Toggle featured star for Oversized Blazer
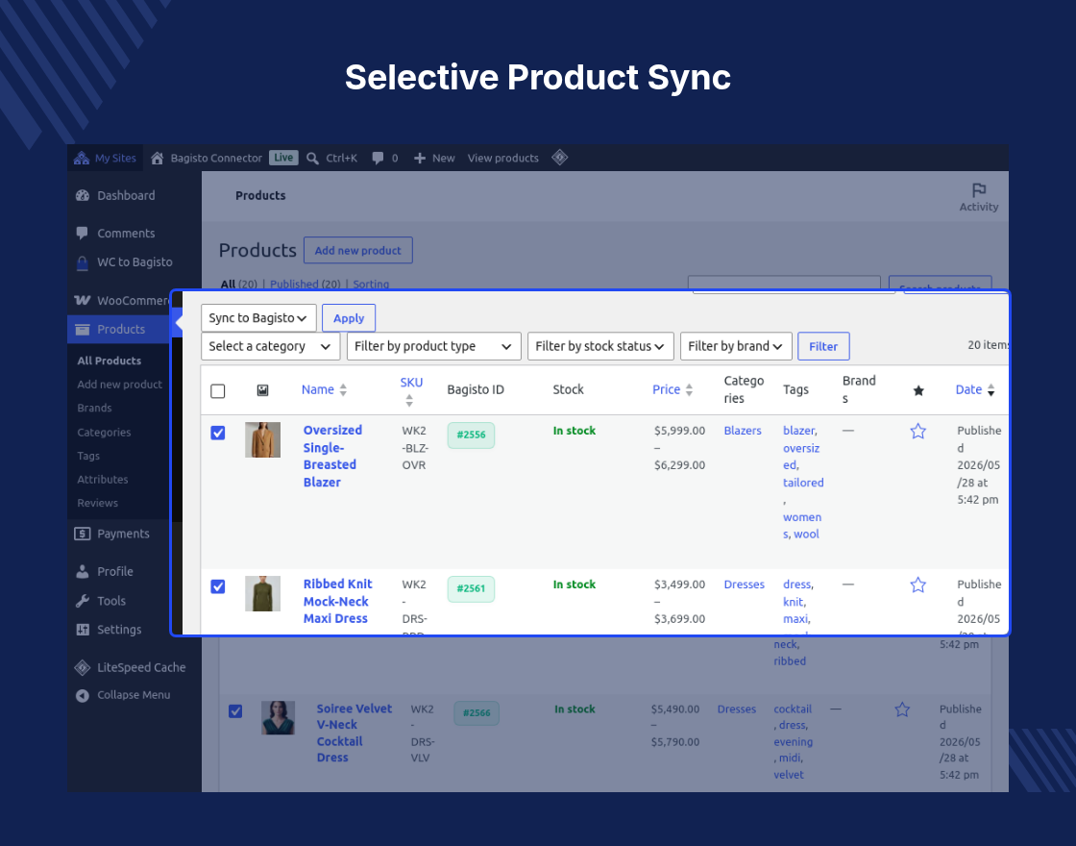1076x846 pixels. pyautogui.click(x=918, y=432)
